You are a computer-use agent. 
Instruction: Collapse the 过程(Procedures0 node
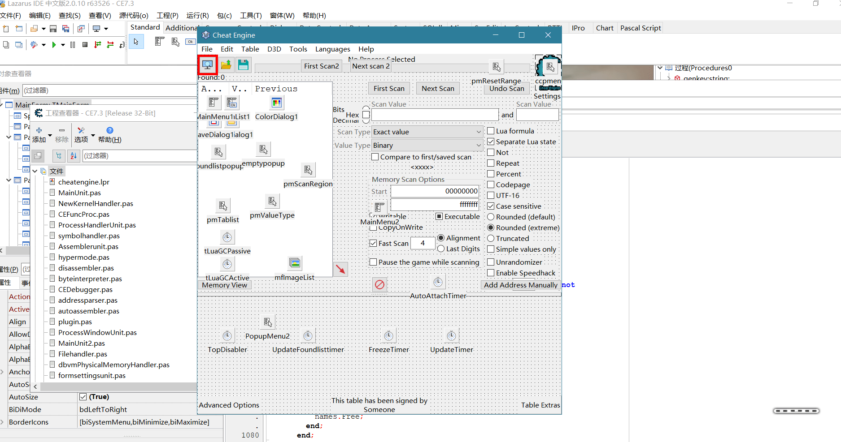coord(660,68)
